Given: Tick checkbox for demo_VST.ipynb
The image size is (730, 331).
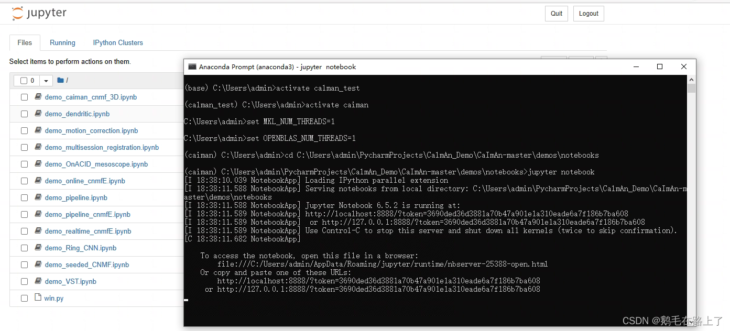Looking at the screenshot, I should (24, 282).
